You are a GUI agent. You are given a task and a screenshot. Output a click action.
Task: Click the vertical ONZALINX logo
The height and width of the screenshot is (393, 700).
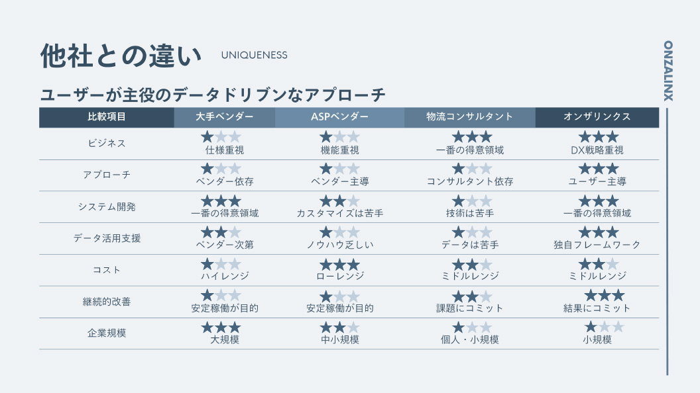tap(668, 70)
